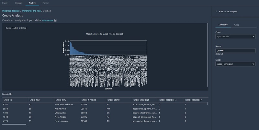Open the Transform: 2nd Join breadcrumb
This screenshot has height=130, width=259.
(31, 11)
